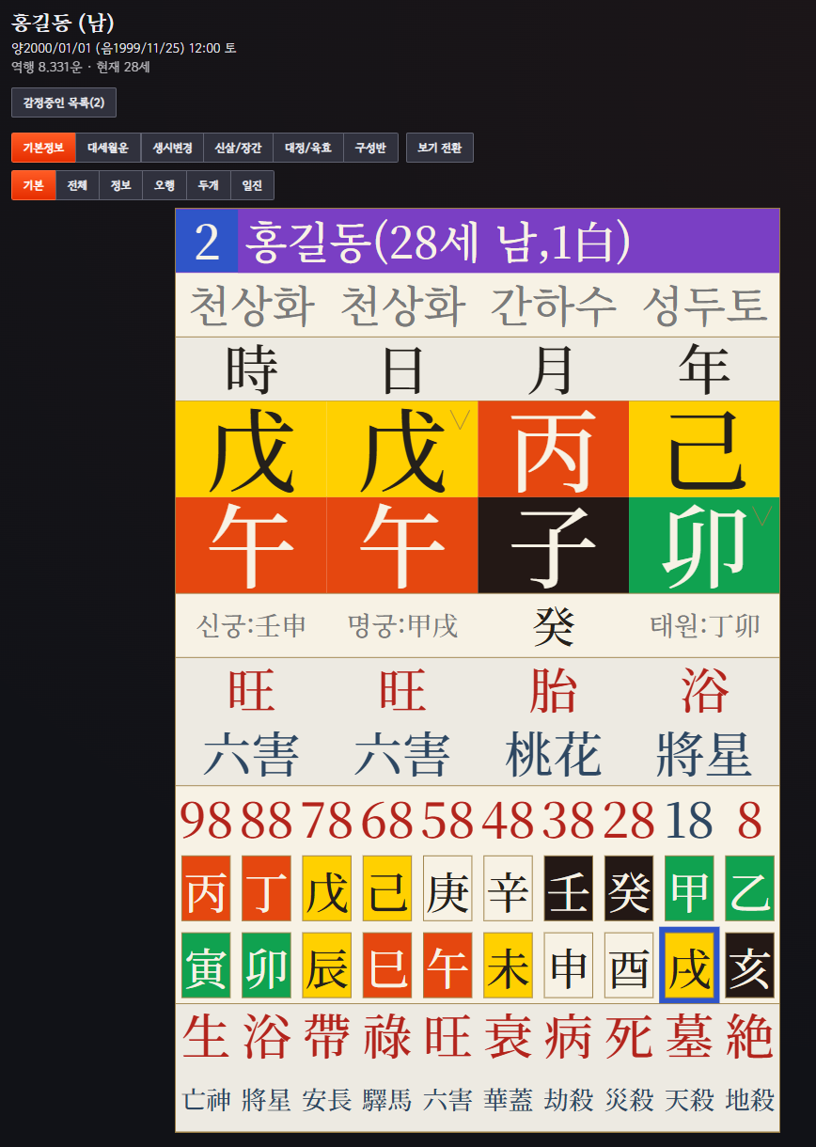
Task: Click the 간하수 napeum label
Action: coord(553,306)
